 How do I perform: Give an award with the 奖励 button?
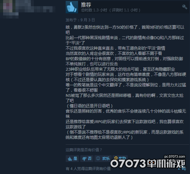coord(120,158)
